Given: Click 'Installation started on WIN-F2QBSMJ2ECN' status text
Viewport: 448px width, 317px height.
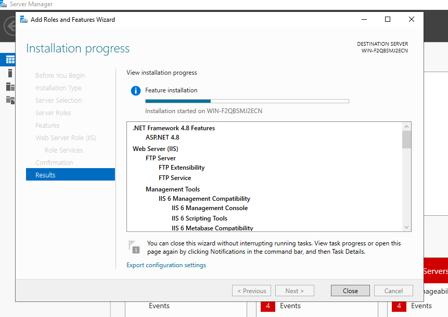Looking at the screenshot, I should [x=204, y=111].
